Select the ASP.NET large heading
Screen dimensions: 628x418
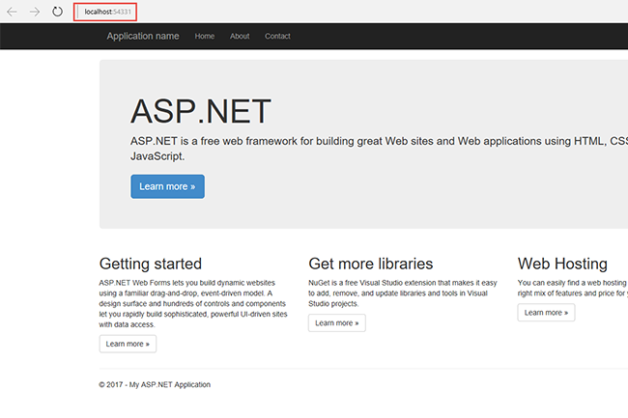pyautogui.click(x=201, y=111)
